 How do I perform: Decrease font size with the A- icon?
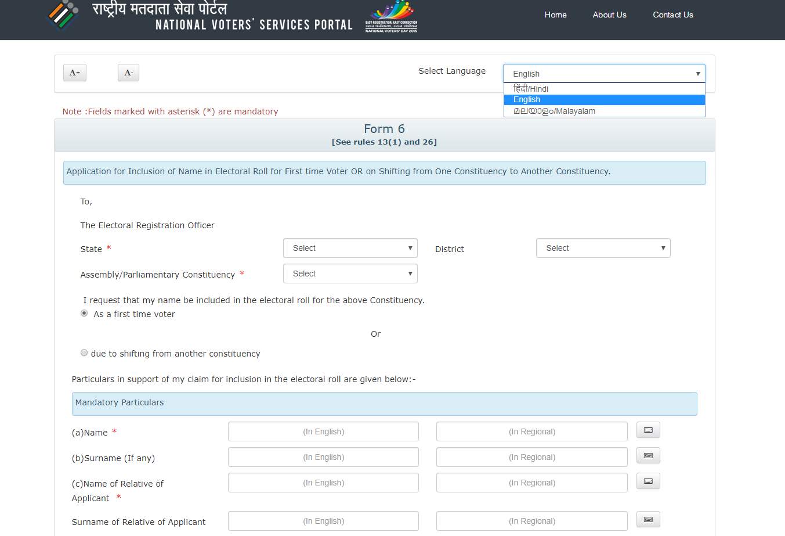coord(128,72)
